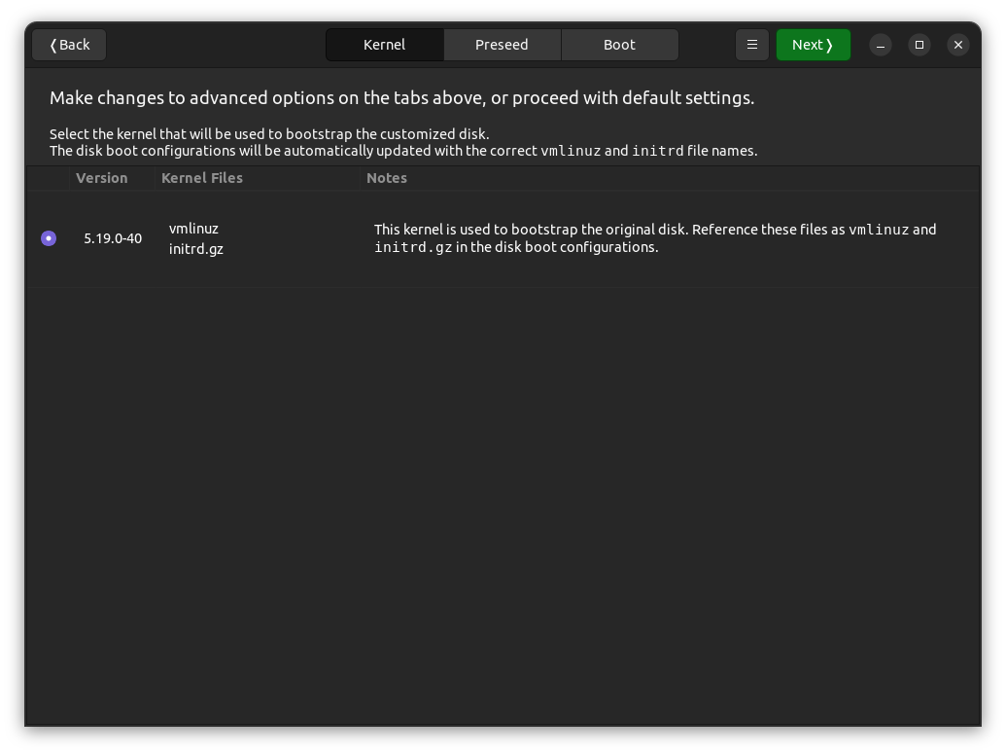The image size is (1006, 754).
Task: Open the Kernel tab
Action: (384, 44)
